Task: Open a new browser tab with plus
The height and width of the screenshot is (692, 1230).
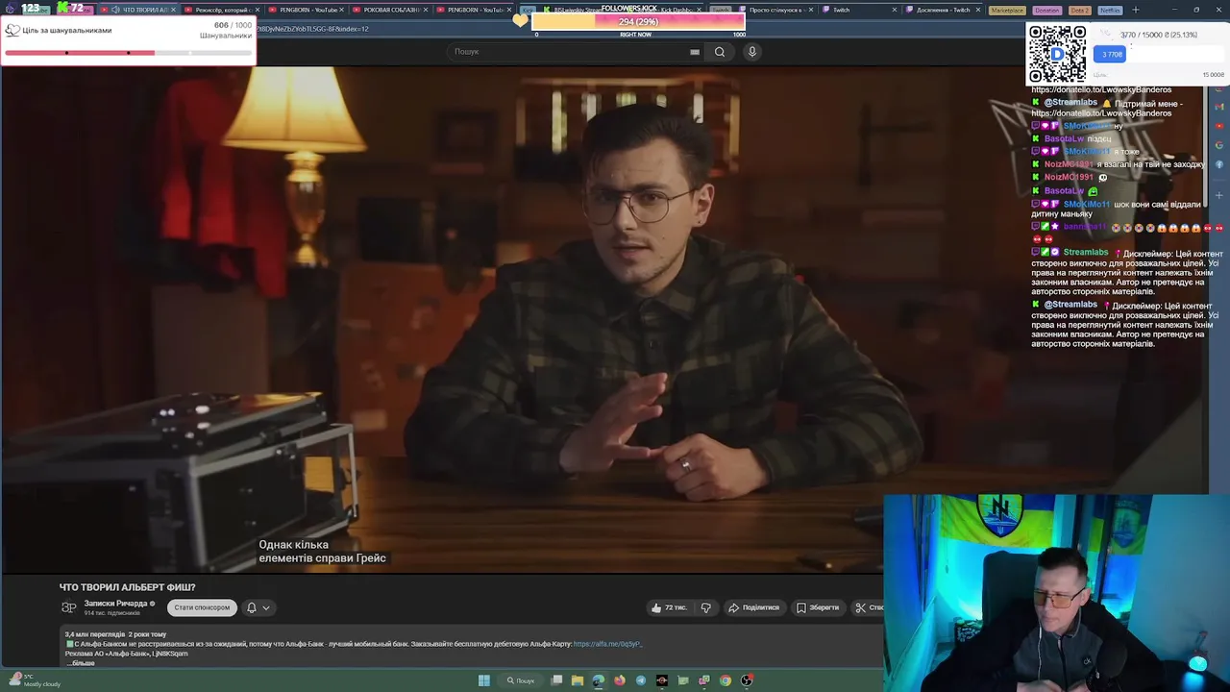Action: pos(1136,10)
